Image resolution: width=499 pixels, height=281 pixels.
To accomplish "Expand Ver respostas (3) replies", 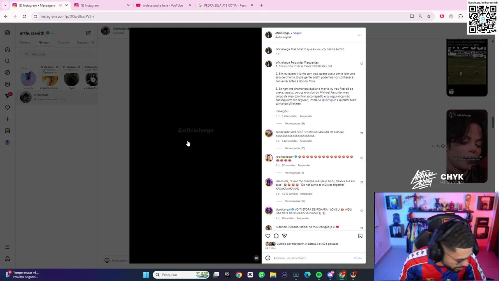I will point(294,173).
